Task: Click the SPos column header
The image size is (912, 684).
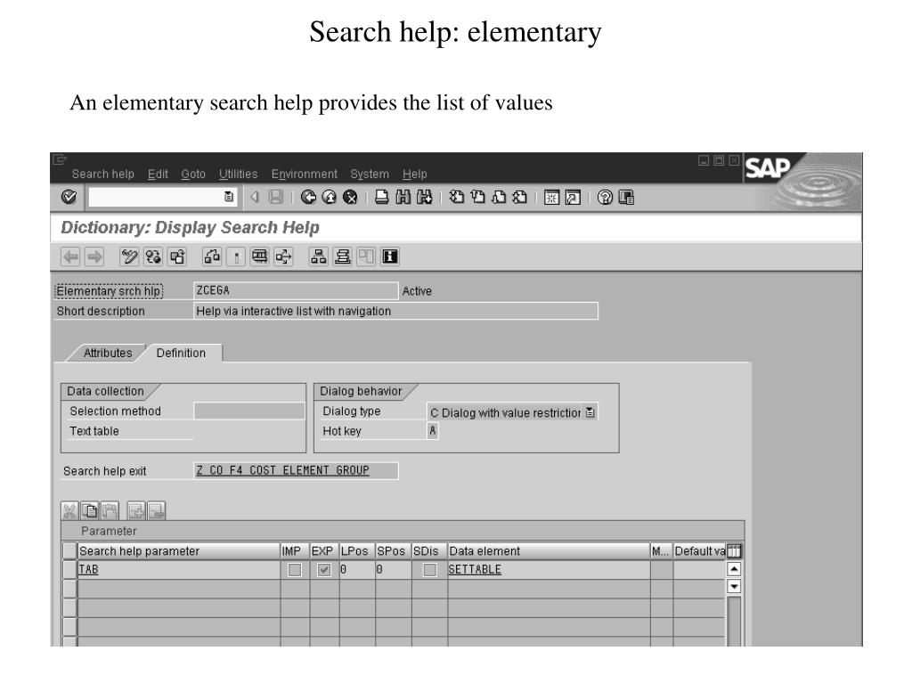Action: (393, 550)
